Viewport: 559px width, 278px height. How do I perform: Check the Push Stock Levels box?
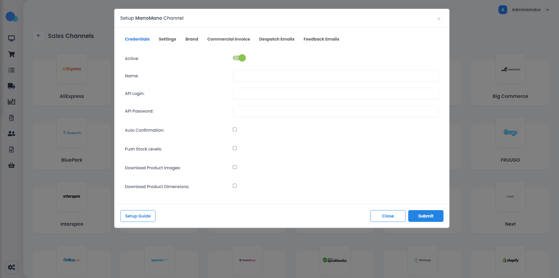click(x=235, y=148)
